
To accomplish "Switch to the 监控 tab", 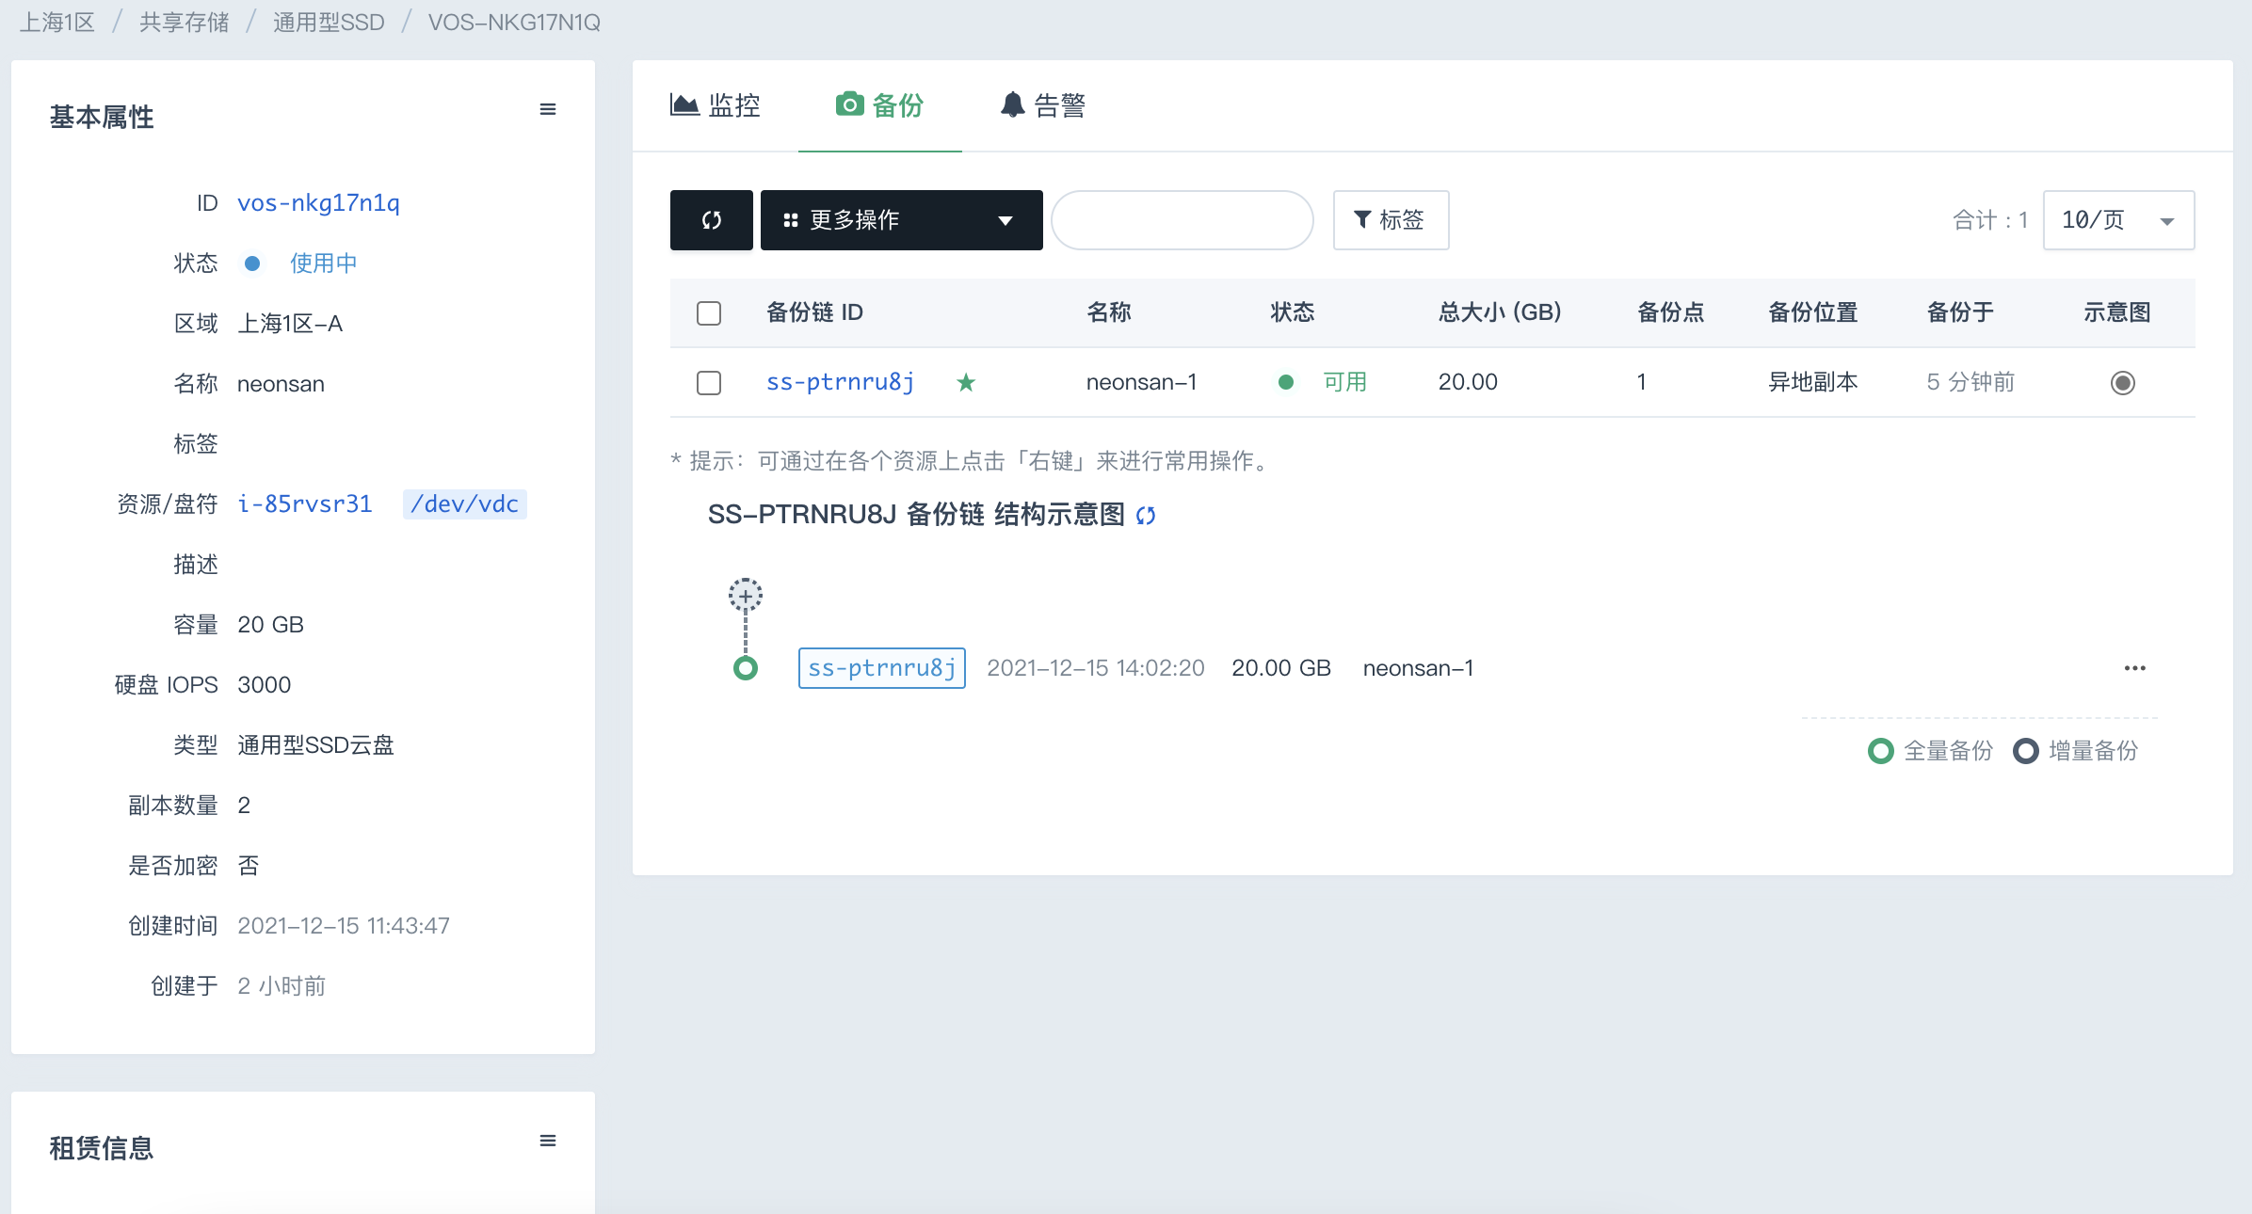I will (716, 105).
